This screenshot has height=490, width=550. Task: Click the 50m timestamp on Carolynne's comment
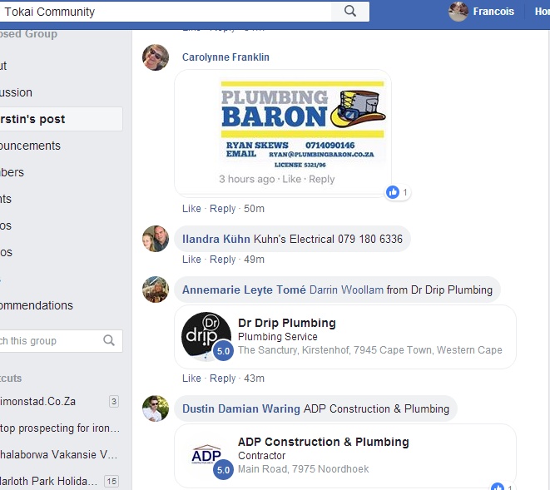click(x=254, y=208)
